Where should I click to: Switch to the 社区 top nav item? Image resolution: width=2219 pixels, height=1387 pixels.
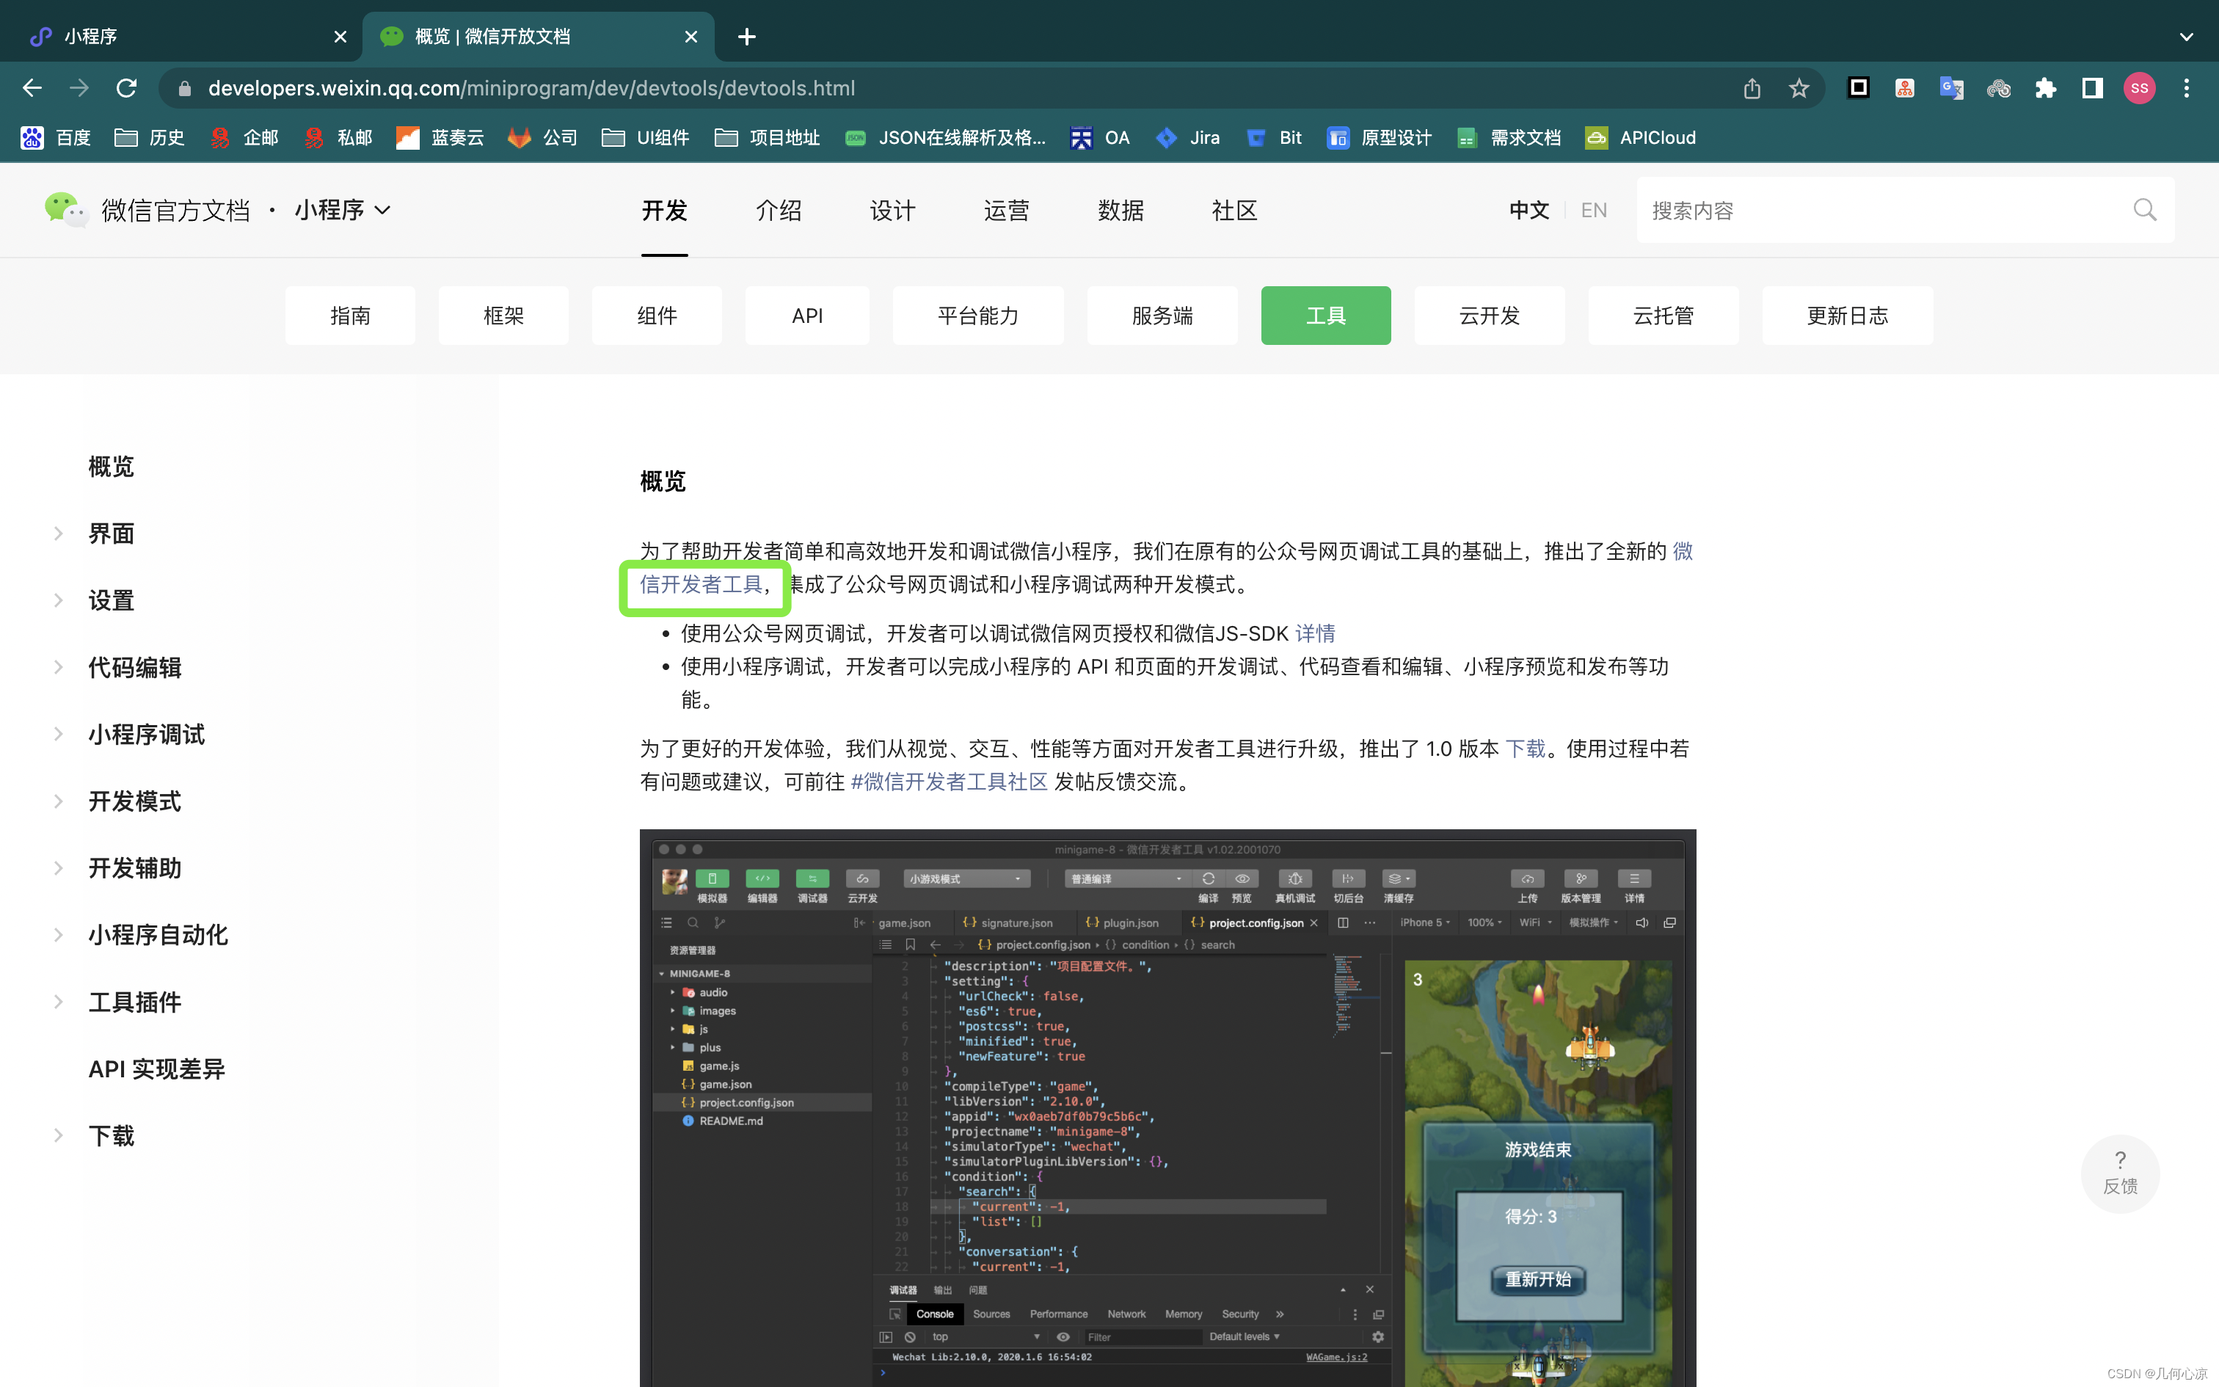click(x=1234, y=210)
